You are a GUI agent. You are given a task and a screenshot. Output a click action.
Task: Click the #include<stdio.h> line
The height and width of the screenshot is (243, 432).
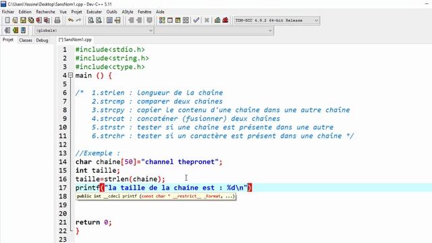pos(110,49)
